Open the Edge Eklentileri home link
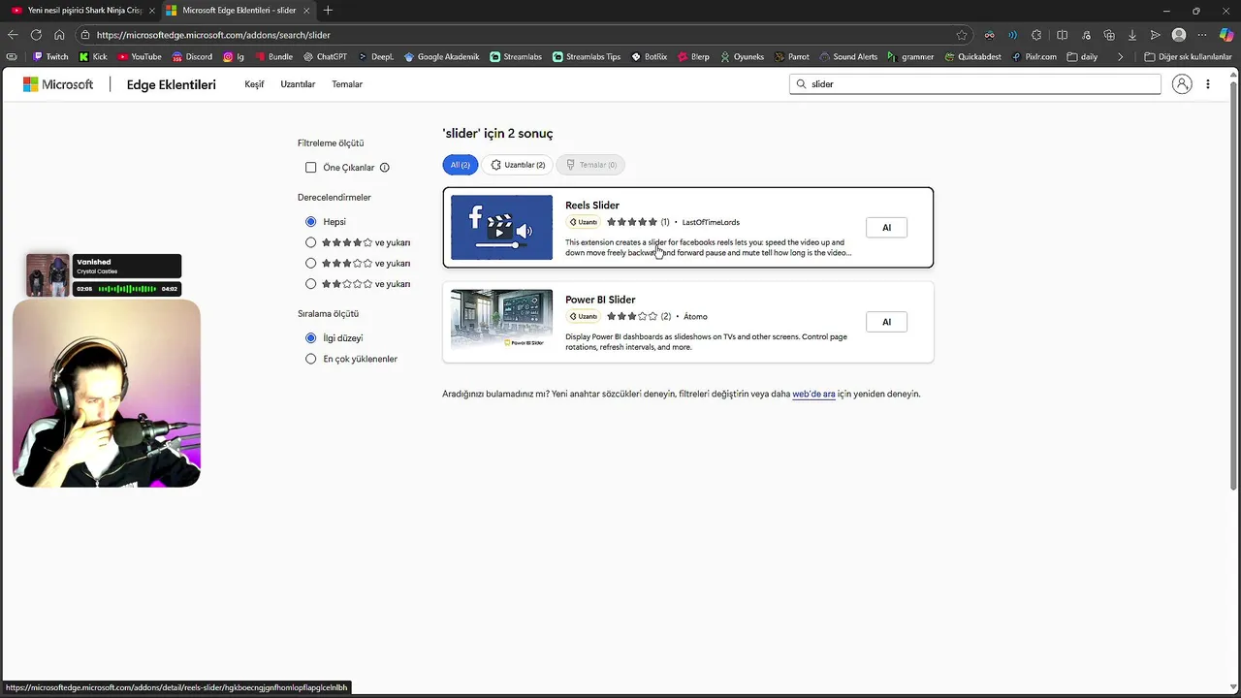 (171, 84)
